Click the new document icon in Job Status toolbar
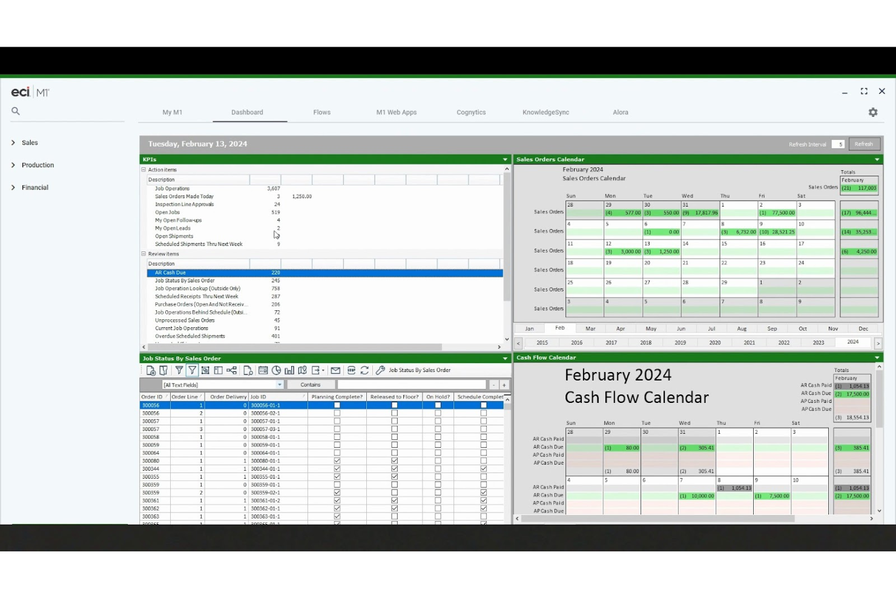 point(151,370)
